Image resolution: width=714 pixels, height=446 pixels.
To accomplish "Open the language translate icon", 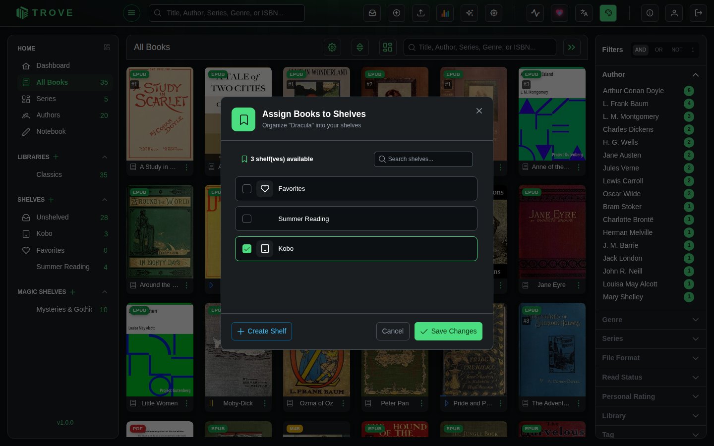I will point(584,13).
